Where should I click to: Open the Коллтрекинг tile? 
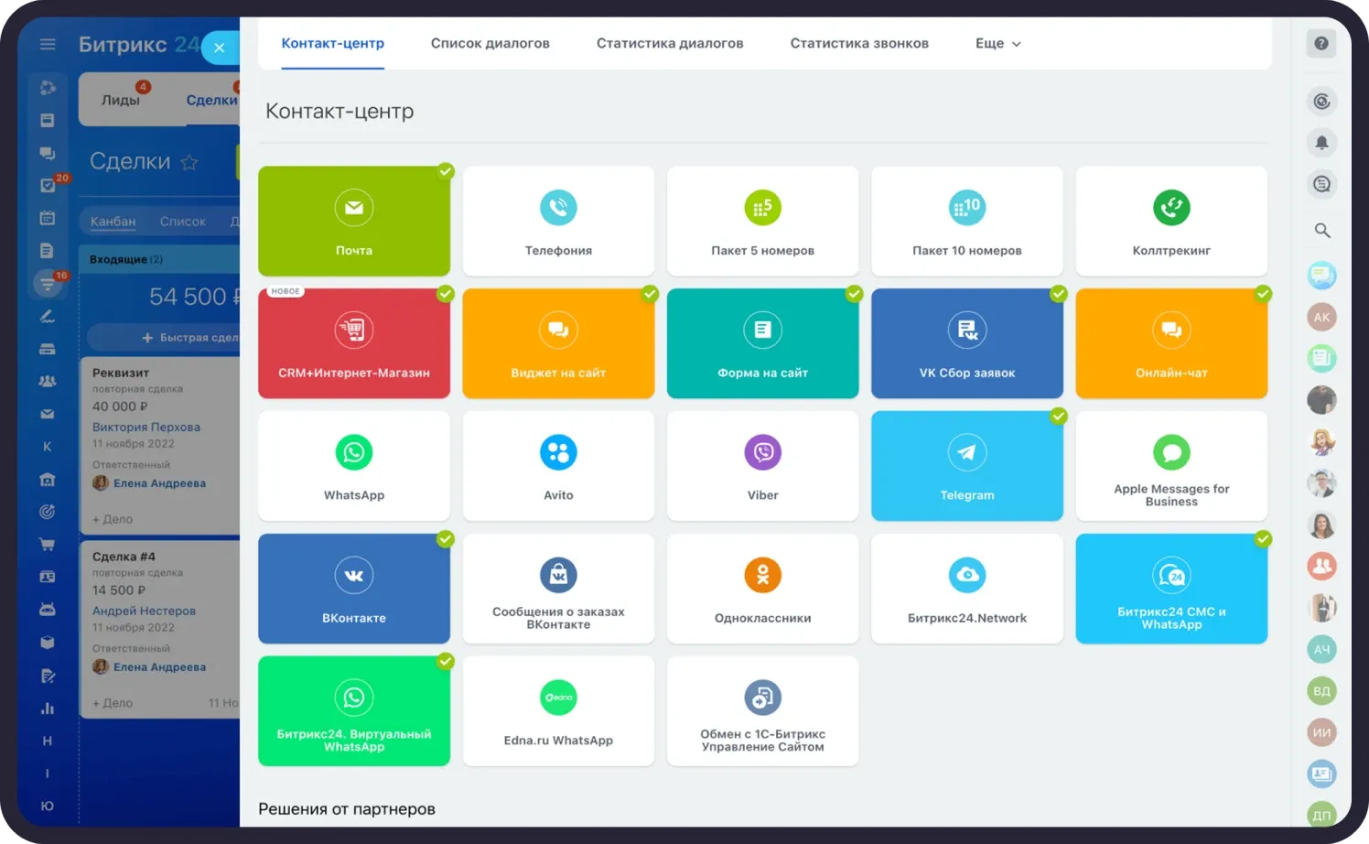[x=1171, y=221]
